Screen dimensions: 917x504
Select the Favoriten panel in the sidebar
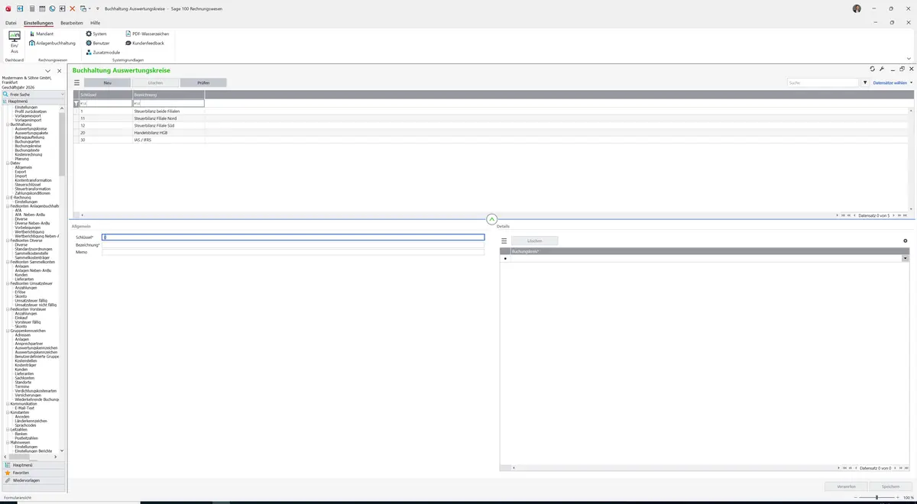pos(33,473)
